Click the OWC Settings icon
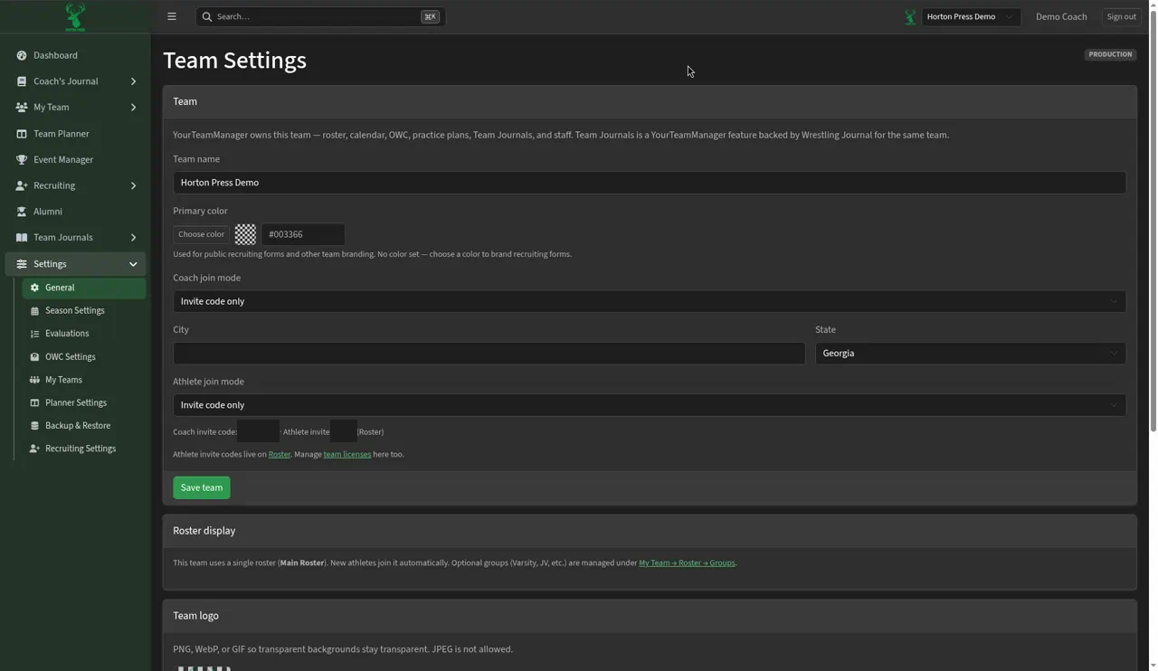 pyautogui.click(x=34, y=357)
